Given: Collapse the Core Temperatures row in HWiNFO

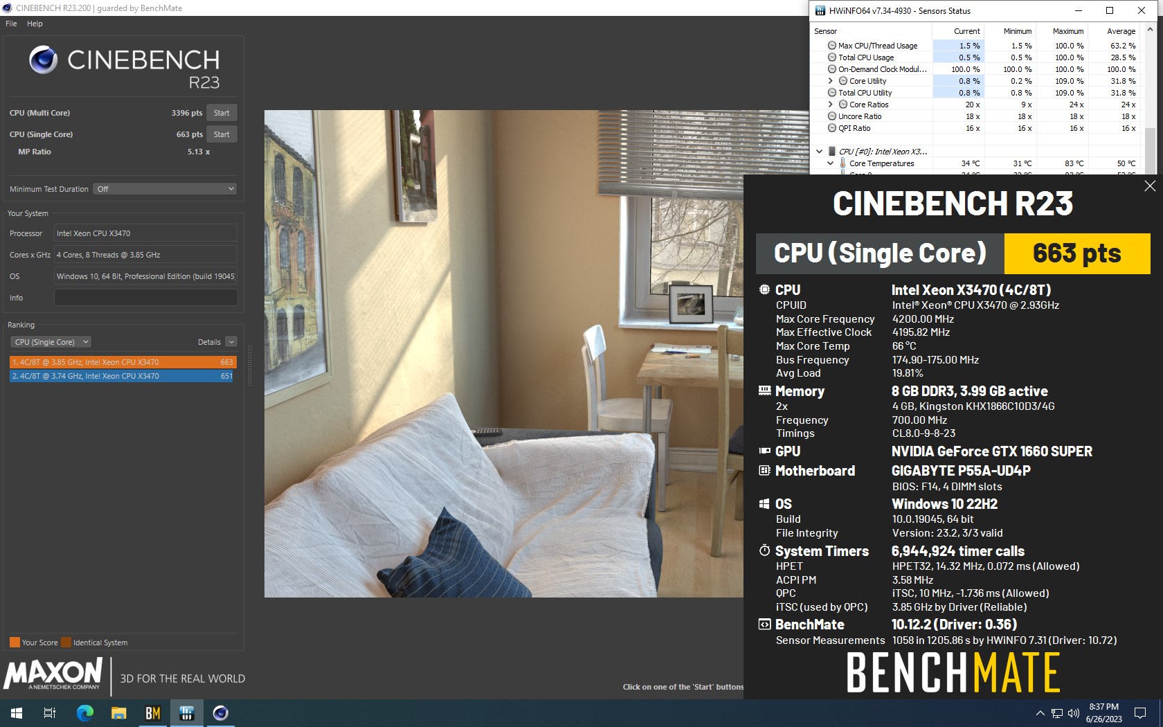Looking at the screenshot, I should [831, 163].
